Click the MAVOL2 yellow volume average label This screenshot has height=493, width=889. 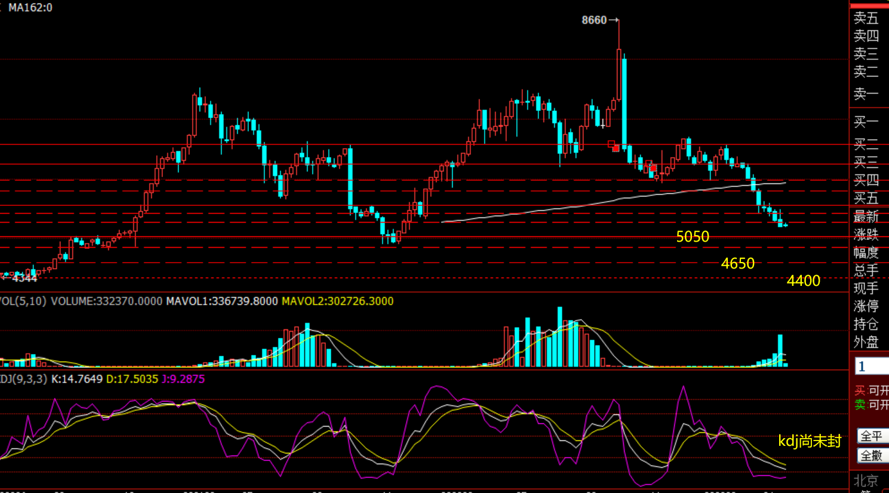[x=337, y=301]
